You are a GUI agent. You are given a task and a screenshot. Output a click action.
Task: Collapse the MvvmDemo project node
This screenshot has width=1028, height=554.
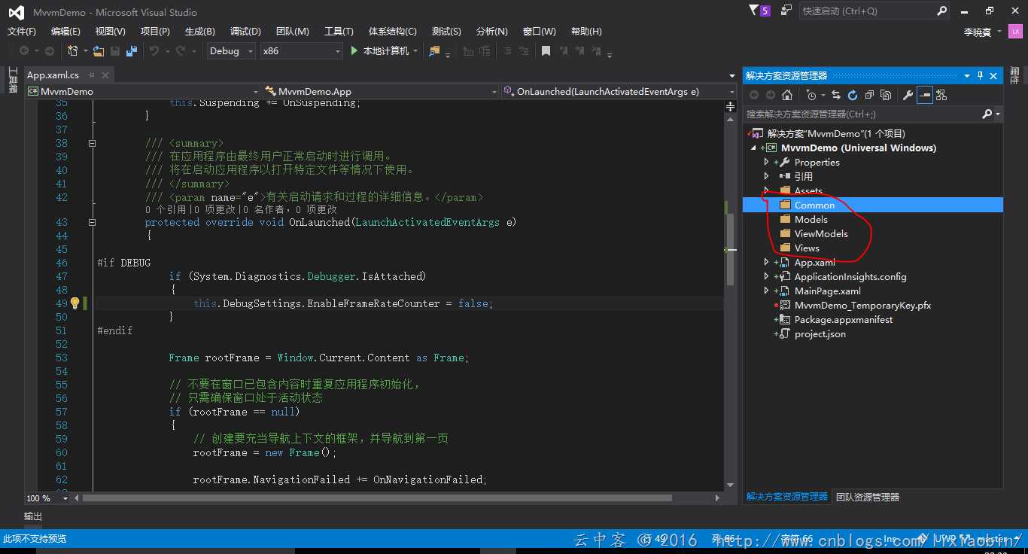754,148
